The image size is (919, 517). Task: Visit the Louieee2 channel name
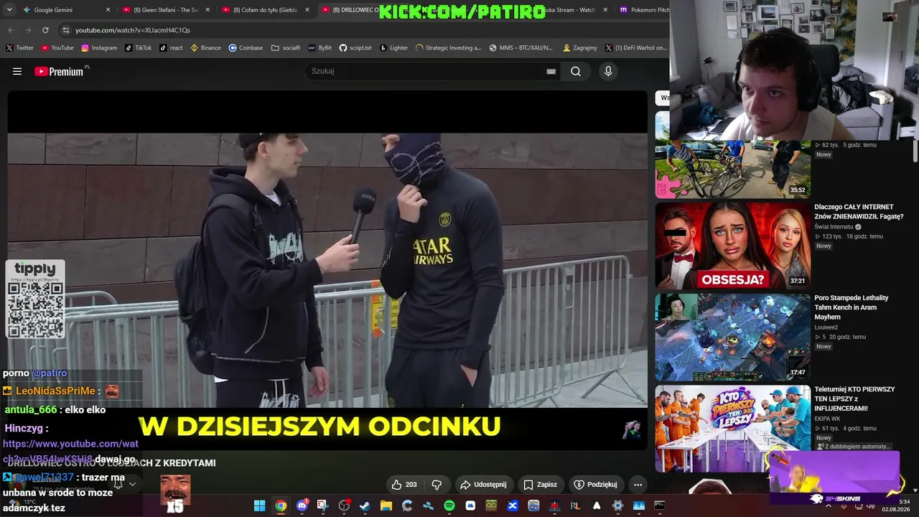click(x=826, y=327)
